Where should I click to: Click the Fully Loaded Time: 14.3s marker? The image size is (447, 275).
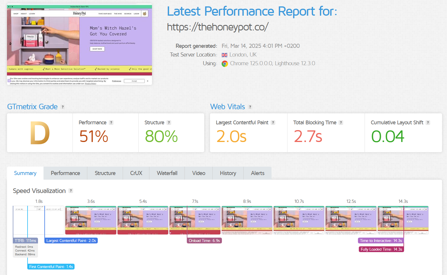(x=381, y=249)
